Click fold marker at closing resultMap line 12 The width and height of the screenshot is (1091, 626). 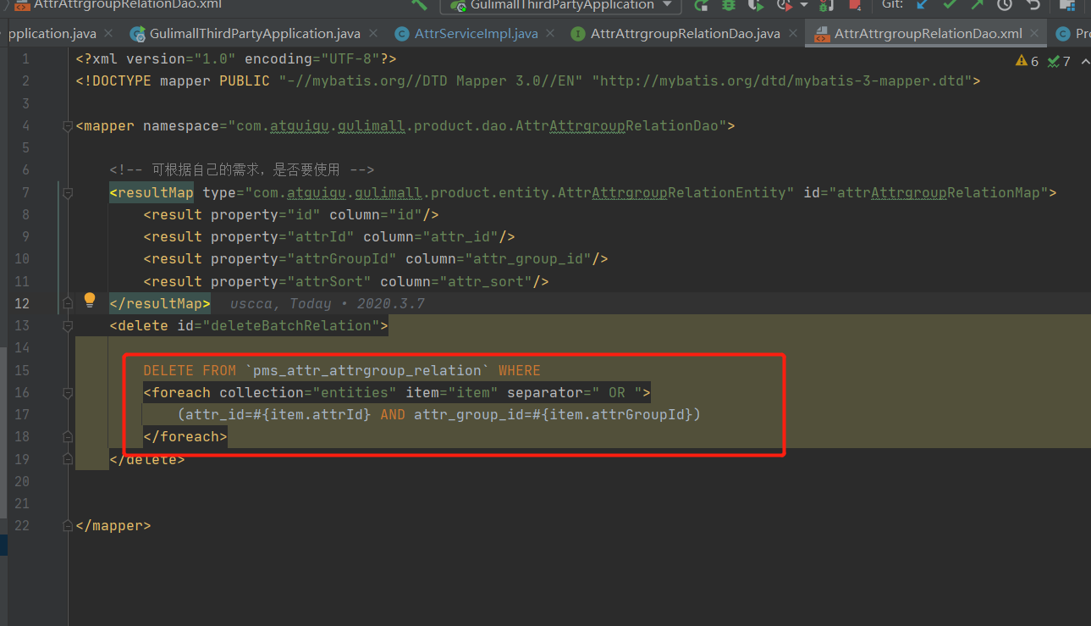click(68, 303)
